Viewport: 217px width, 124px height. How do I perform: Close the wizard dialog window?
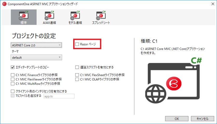point(213,4)
